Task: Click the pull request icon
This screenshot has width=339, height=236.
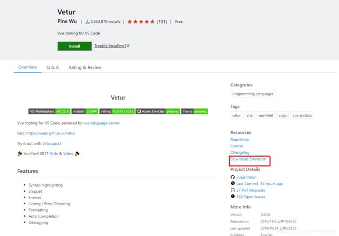Action: pyautogui.click(x=233, y=190)
